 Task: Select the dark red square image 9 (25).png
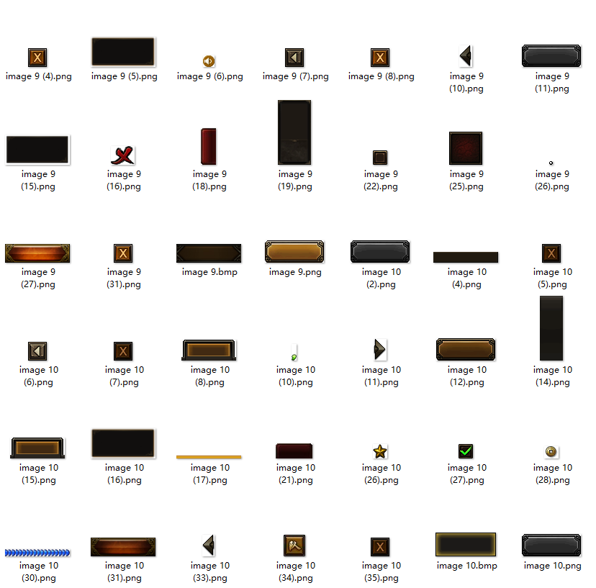click(x=466, y=148)
